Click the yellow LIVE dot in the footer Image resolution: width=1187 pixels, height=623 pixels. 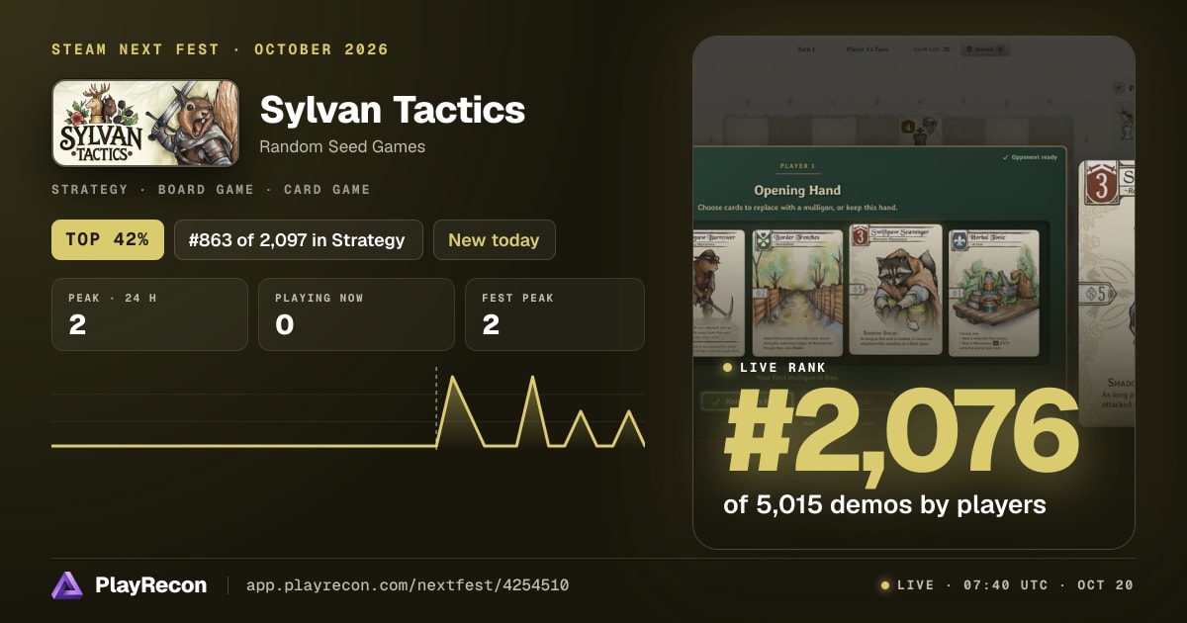pyautogui.click(x=885, y=585)
